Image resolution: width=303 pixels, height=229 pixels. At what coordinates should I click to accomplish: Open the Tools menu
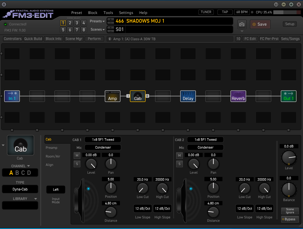tap(108, 13)
